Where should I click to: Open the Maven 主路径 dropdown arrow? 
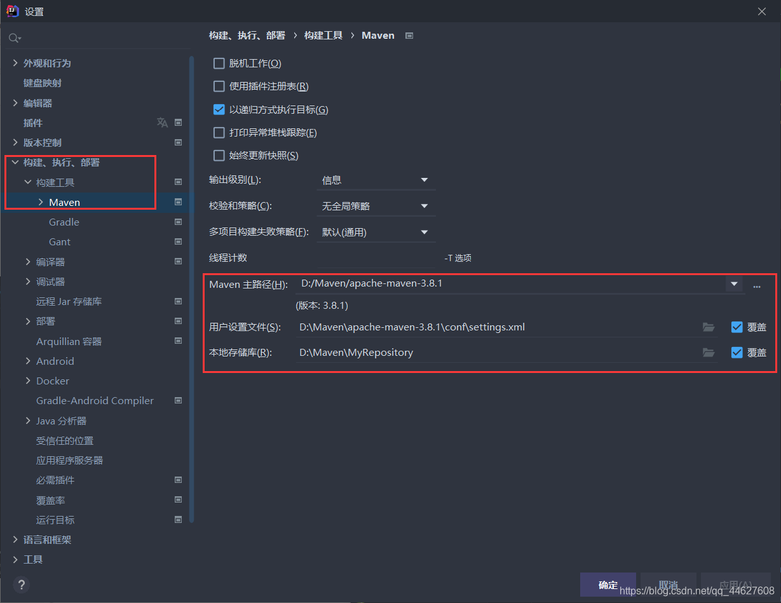734,284
